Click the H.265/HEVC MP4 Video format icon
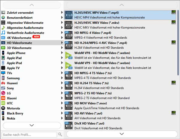Viewport: 180px width, 139px height. pos(69,15)
